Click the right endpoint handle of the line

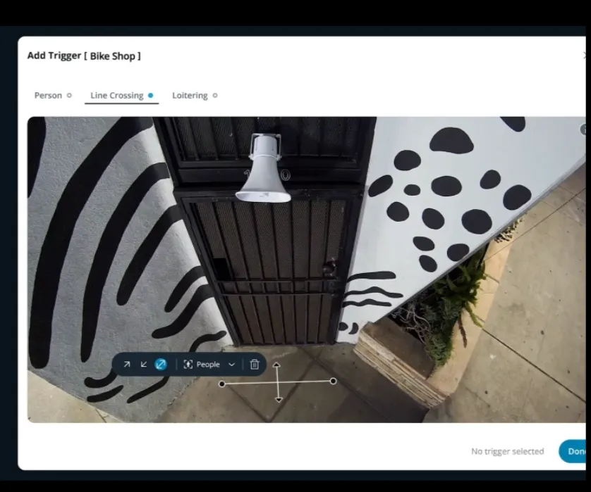(333, 381)
